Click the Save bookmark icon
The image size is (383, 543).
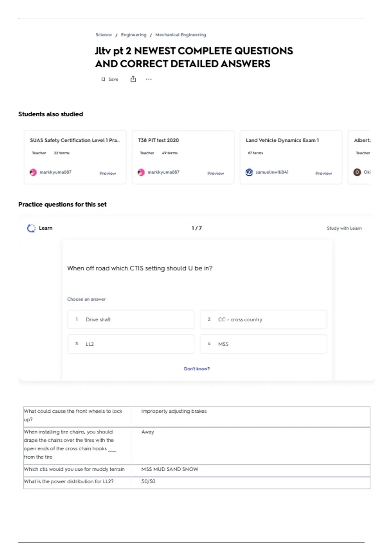(x=103, y=79)
